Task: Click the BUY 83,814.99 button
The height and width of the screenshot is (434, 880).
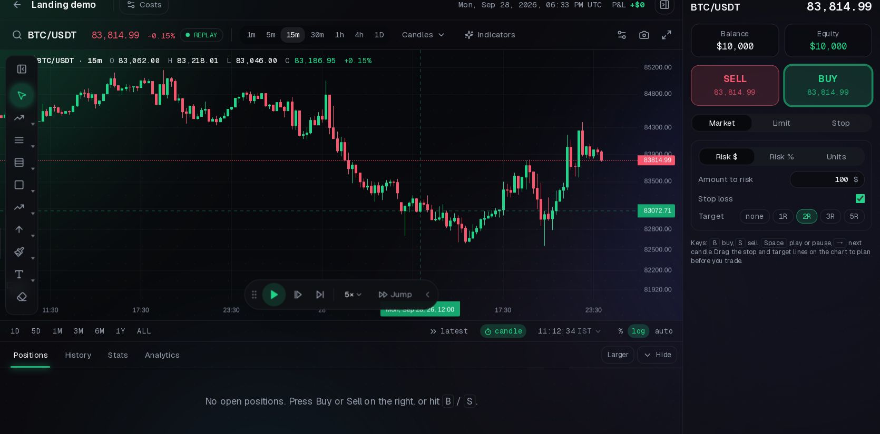Action: click(828, 85)
